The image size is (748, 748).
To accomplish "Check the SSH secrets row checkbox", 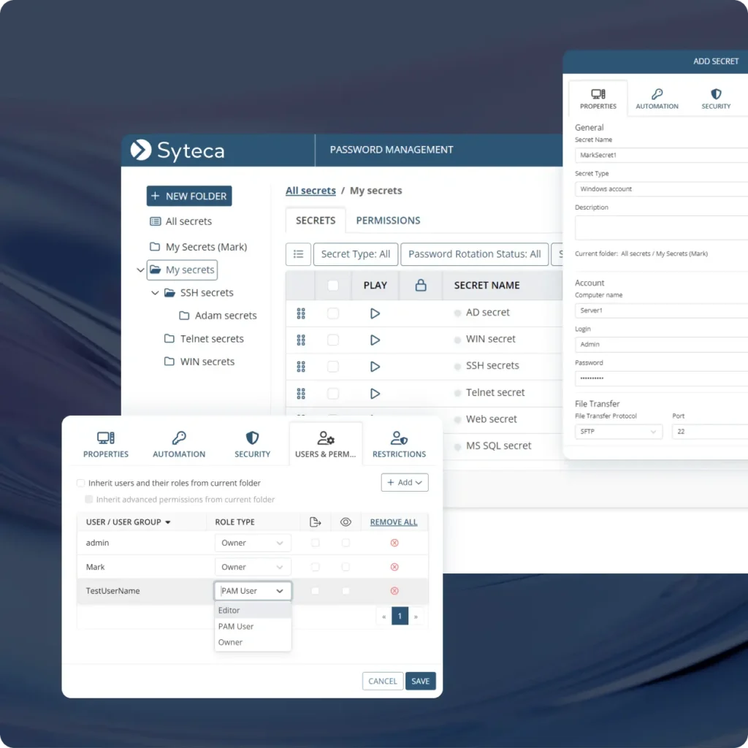I will pos(333,367).
